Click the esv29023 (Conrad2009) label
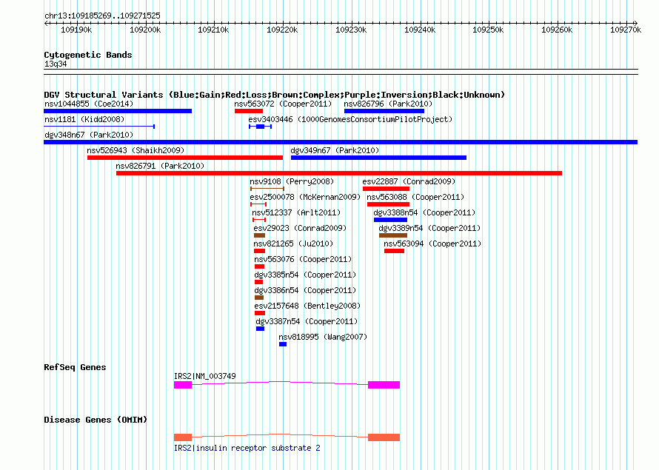This screenshot has width=659, height=470. click(300, 228)
